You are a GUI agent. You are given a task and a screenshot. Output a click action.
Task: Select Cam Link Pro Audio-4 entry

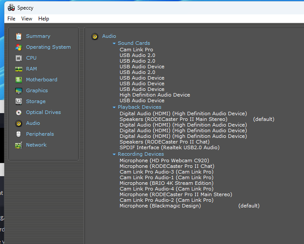(167, 189)
